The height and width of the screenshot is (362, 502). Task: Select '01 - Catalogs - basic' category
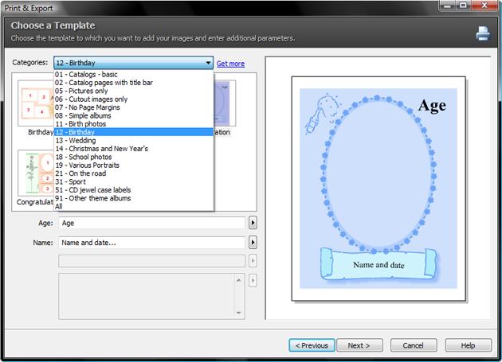point(134,75)
